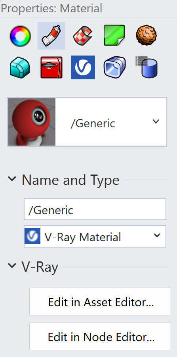Click the /Generic material name field
The width and height of the screenshot is (177, 357).
pos(95,209)
